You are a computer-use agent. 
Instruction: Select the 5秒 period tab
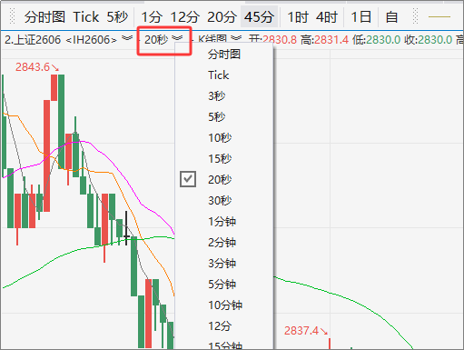[117, 16]
